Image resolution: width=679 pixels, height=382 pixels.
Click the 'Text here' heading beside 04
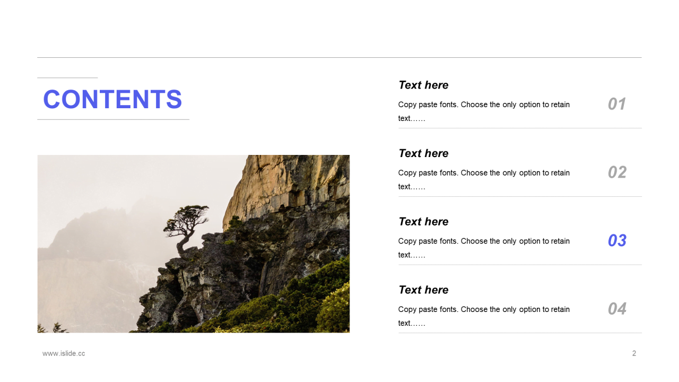(423, 290)
